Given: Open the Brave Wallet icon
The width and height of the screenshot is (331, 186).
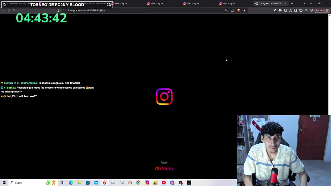Looking at the screenshot, I should 301,10.
